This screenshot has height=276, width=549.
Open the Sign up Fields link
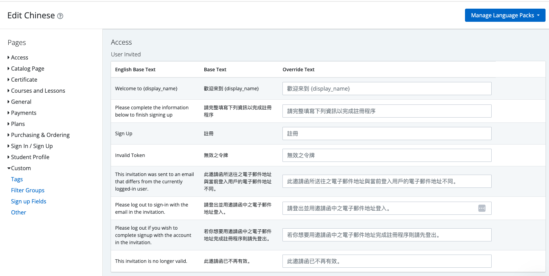click(x=29, y=201)
